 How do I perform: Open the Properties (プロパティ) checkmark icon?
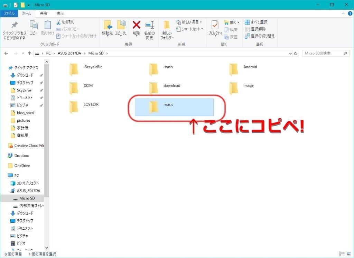tap(215, 25)
